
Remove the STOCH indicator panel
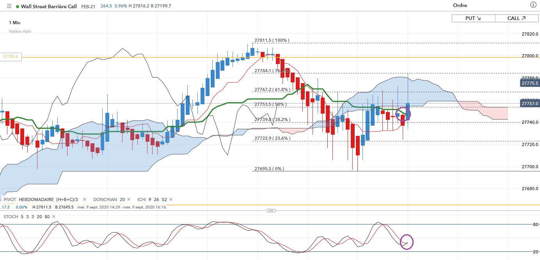54,216
